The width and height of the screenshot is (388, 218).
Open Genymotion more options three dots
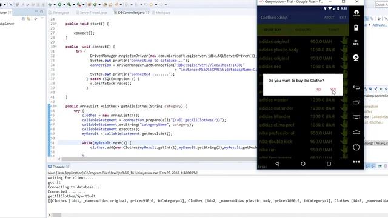(x=356, y=162)
